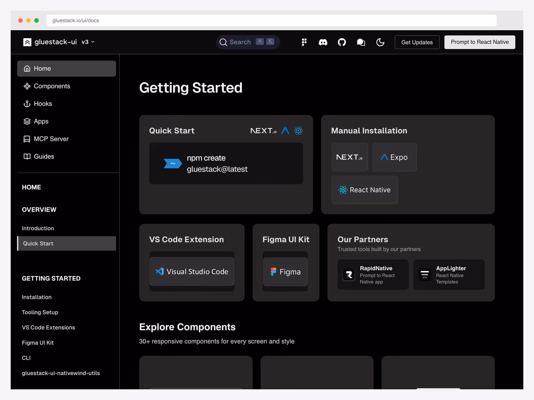
Task: Open the CLI sidebar link
Action: point(26,358)
